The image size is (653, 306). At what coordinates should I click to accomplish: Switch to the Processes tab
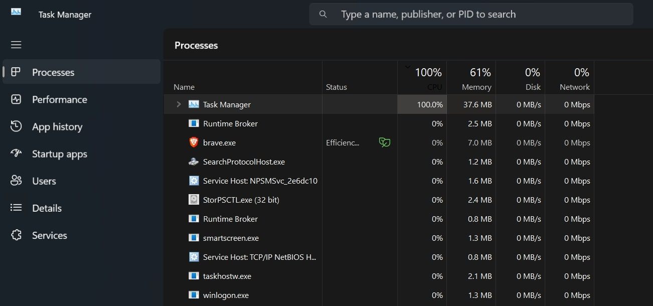[82, 72]
